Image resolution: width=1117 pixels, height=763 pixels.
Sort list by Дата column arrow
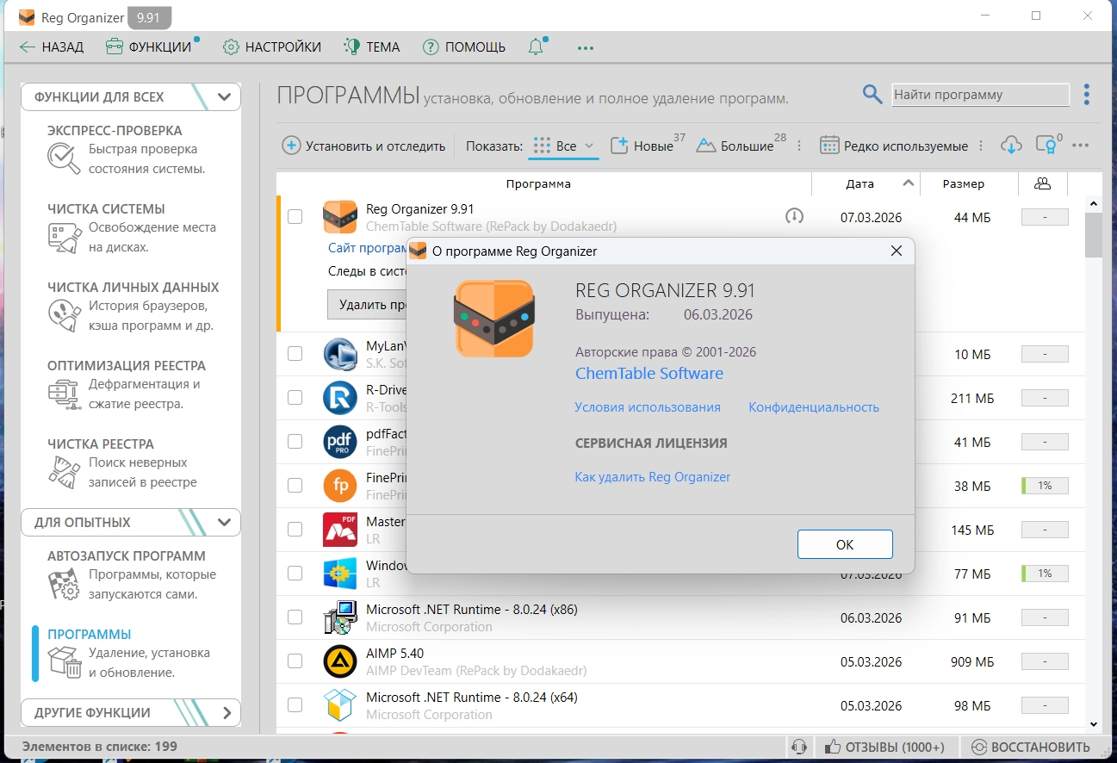pos(908,183)
